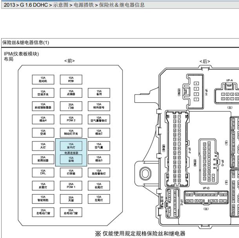The width and height of the screenshot is (239, 238).
Task: Click the I/P-D connector label
Action: click(206, 188)
